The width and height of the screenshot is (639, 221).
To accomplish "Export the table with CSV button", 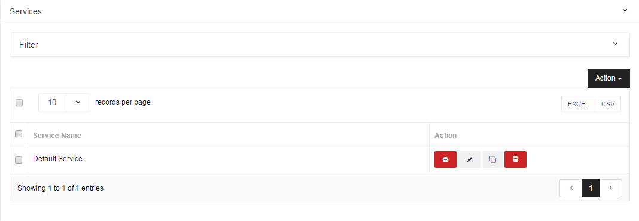I will (x=608, y=104).
